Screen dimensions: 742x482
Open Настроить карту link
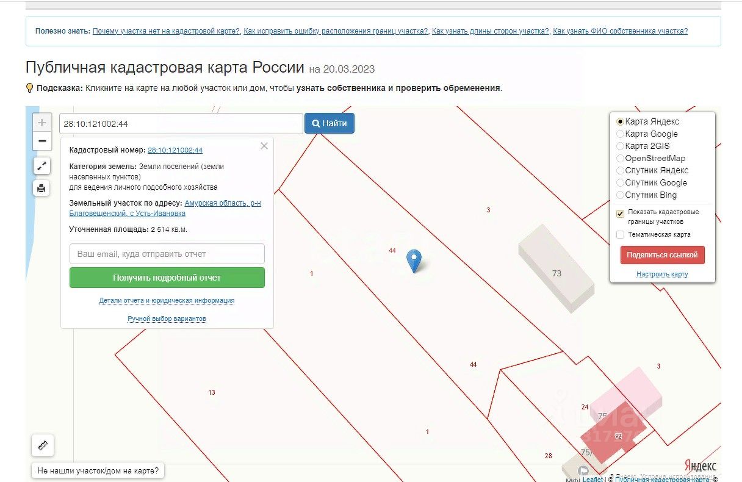[662, 275]
